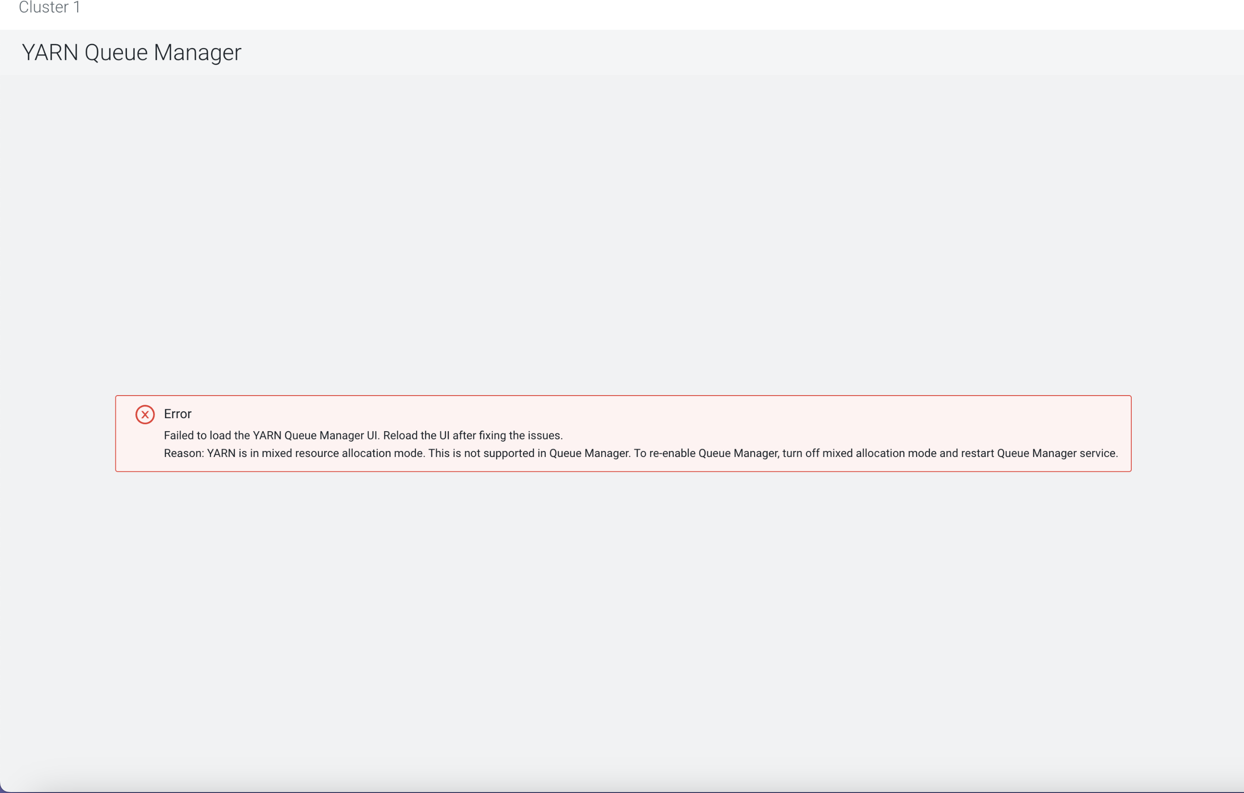
Task: Click the word 'YARN' in the page title
Action: click(x=49, y=52)
